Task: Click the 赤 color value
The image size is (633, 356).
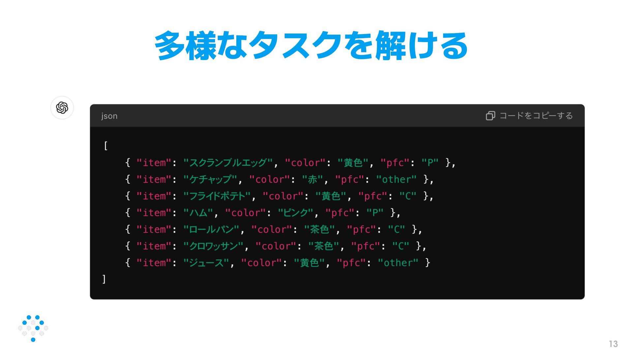Action: click(312, 180)
